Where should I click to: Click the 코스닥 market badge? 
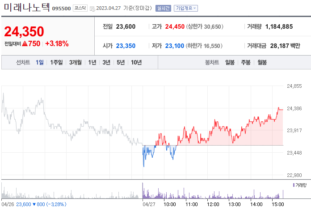pyautogui.click(x=80, y=8)
